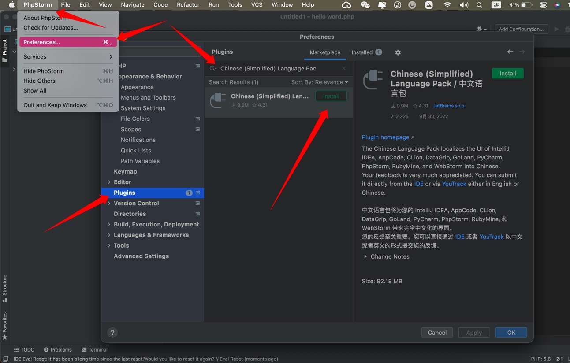The width and height of the screenshot is (570, 363).
Task: Open the Navigate menu
Action: click(x=133, y=5)
